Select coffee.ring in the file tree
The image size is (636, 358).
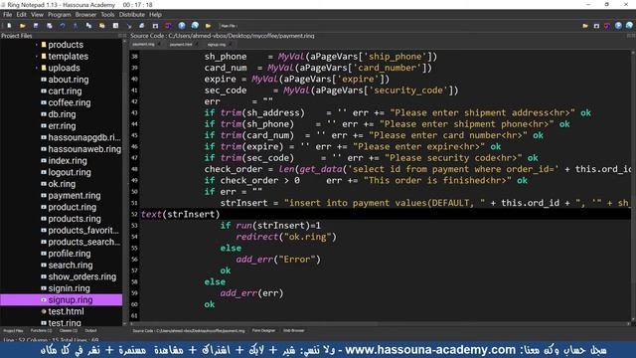pos(70,102)
